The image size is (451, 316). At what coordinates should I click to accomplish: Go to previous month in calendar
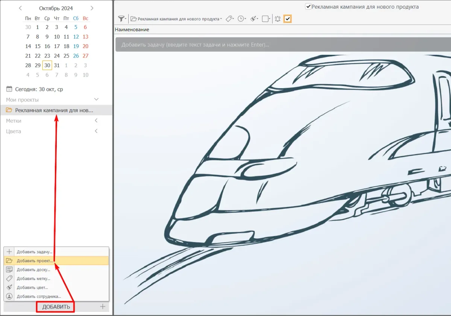pyautogui.click(x=20, y=8)
